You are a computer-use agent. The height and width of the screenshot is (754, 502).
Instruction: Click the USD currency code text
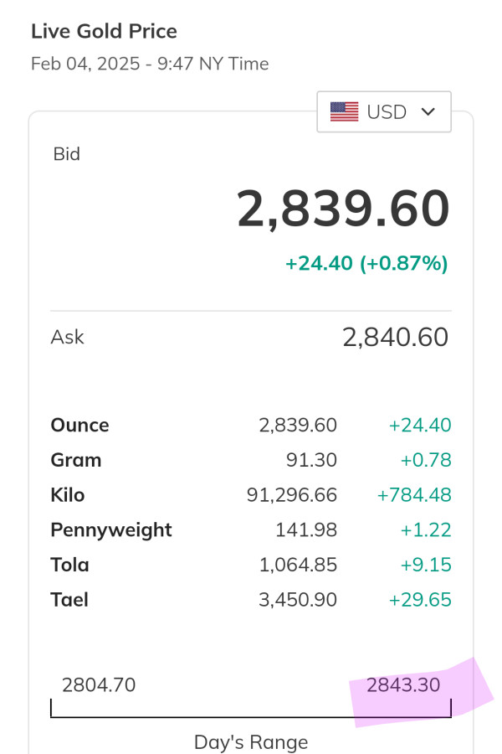click(x=387, y=111)
